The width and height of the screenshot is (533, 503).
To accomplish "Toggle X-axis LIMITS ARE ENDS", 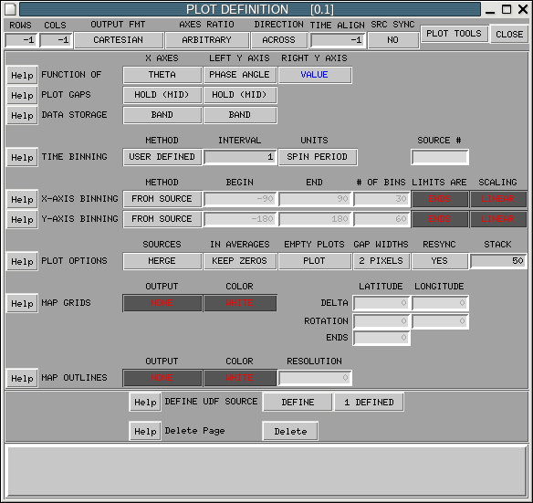I will click(x=440, y=199).
